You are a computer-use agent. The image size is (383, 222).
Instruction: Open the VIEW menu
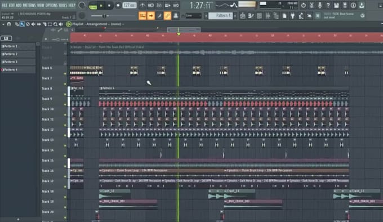click(x=41, y=5)
